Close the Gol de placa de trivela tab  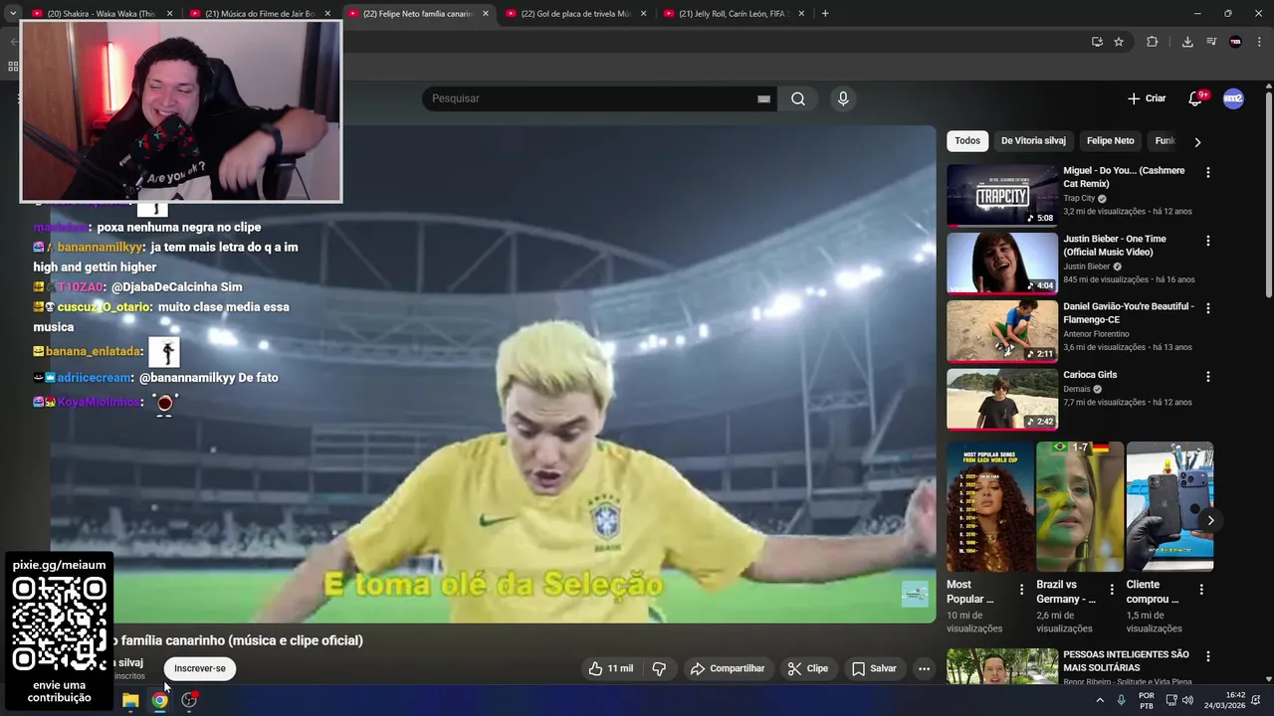[x=643, y=14]
